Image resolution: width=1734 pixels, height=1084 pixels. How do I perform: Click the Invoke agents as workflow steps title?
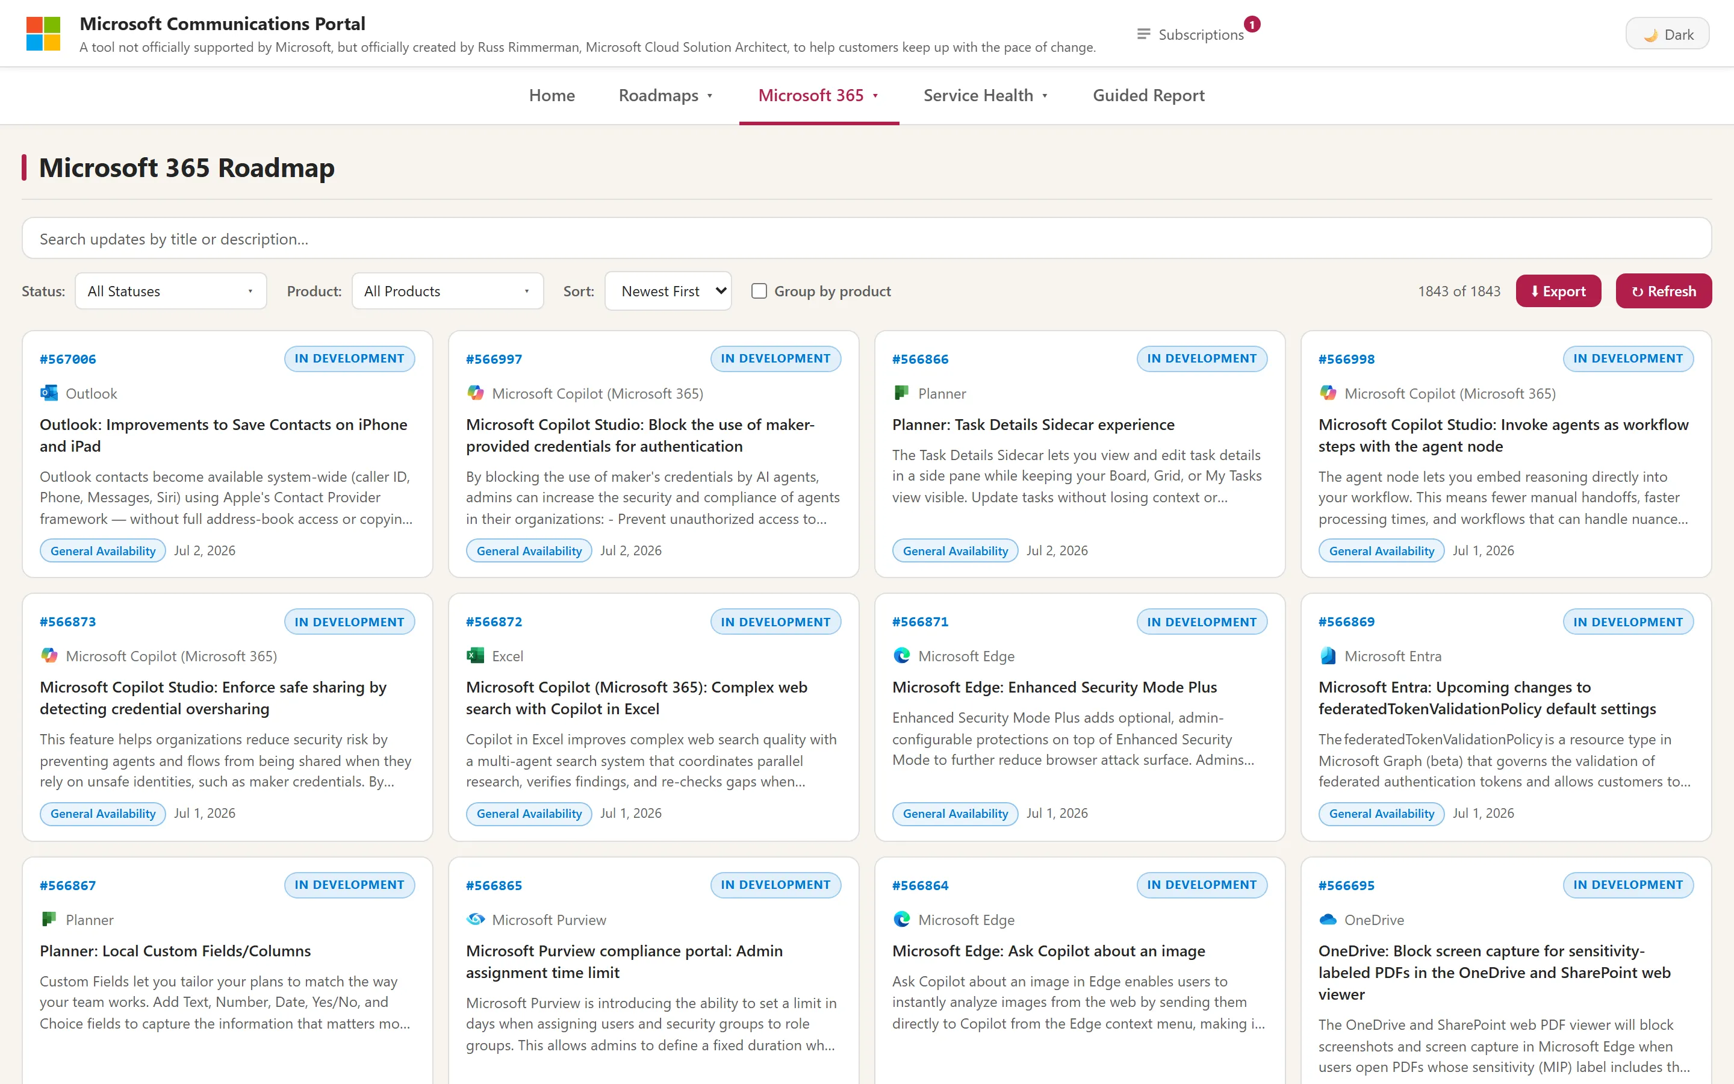(x=1503, y=435)
